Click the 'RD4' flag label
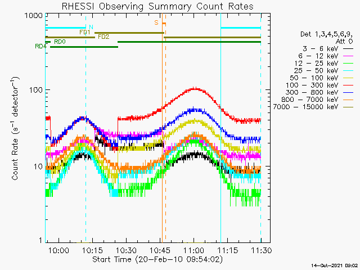Viewport: 360px width, 270px height. [40, 46]
